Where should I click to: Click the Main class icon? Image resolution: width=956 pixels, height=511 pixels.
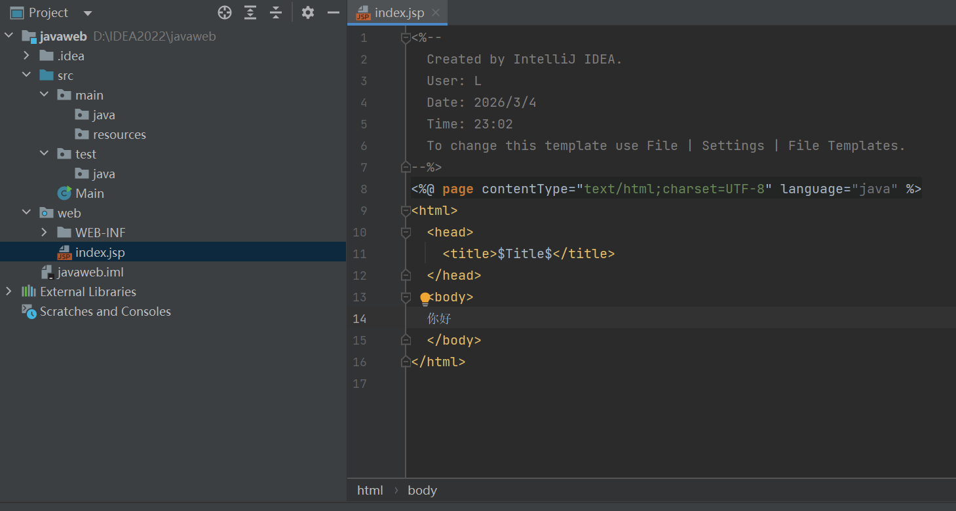coord(64,193)
